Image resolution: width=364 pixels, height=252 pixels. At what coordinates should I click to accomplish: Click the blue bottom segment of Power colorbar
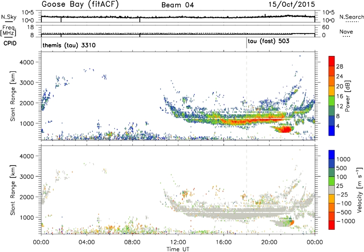[x=332, y=131]
